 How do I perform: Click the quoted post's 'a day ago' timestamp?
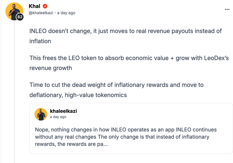pos(58,117)
